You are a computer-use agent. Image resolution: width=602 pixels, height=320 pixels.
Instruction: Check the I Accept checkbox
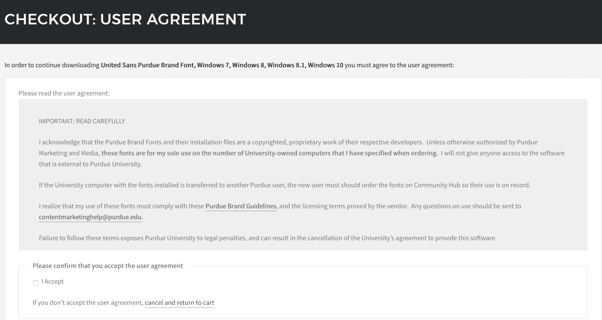click(x=36, y=283)
